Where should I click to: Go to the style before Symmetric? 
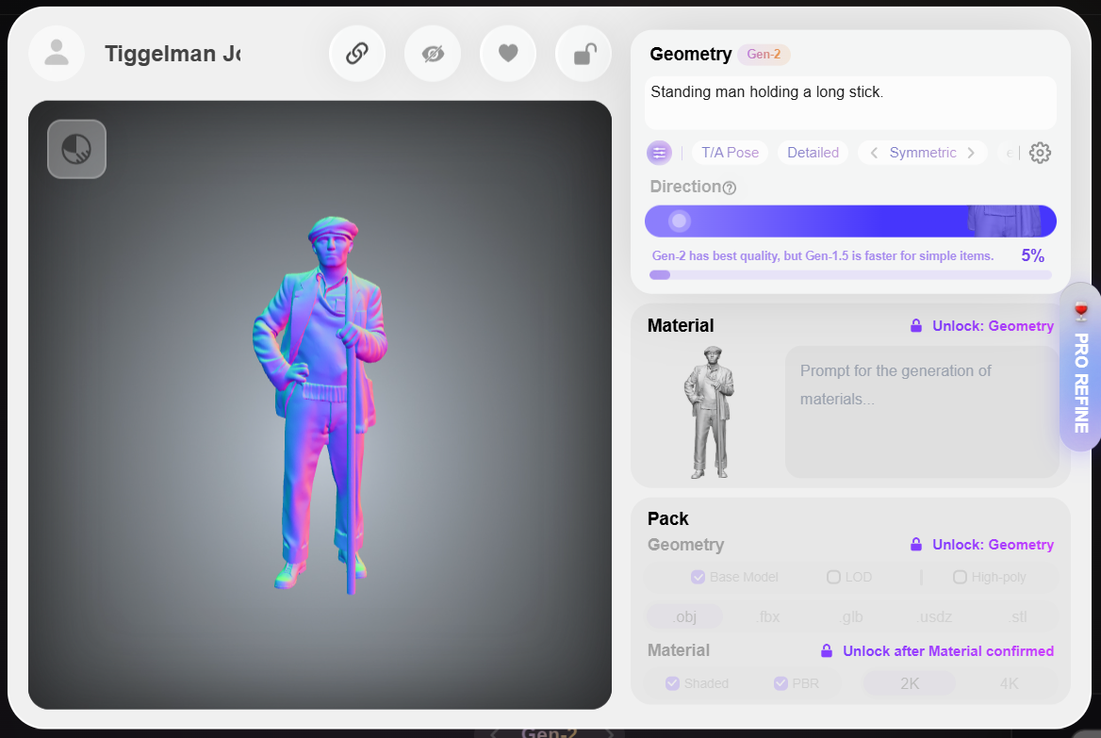[x=874, y=153]
